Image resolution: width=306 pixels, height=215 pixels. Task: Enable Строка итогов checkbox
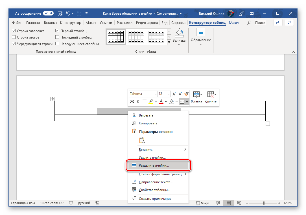14,37
